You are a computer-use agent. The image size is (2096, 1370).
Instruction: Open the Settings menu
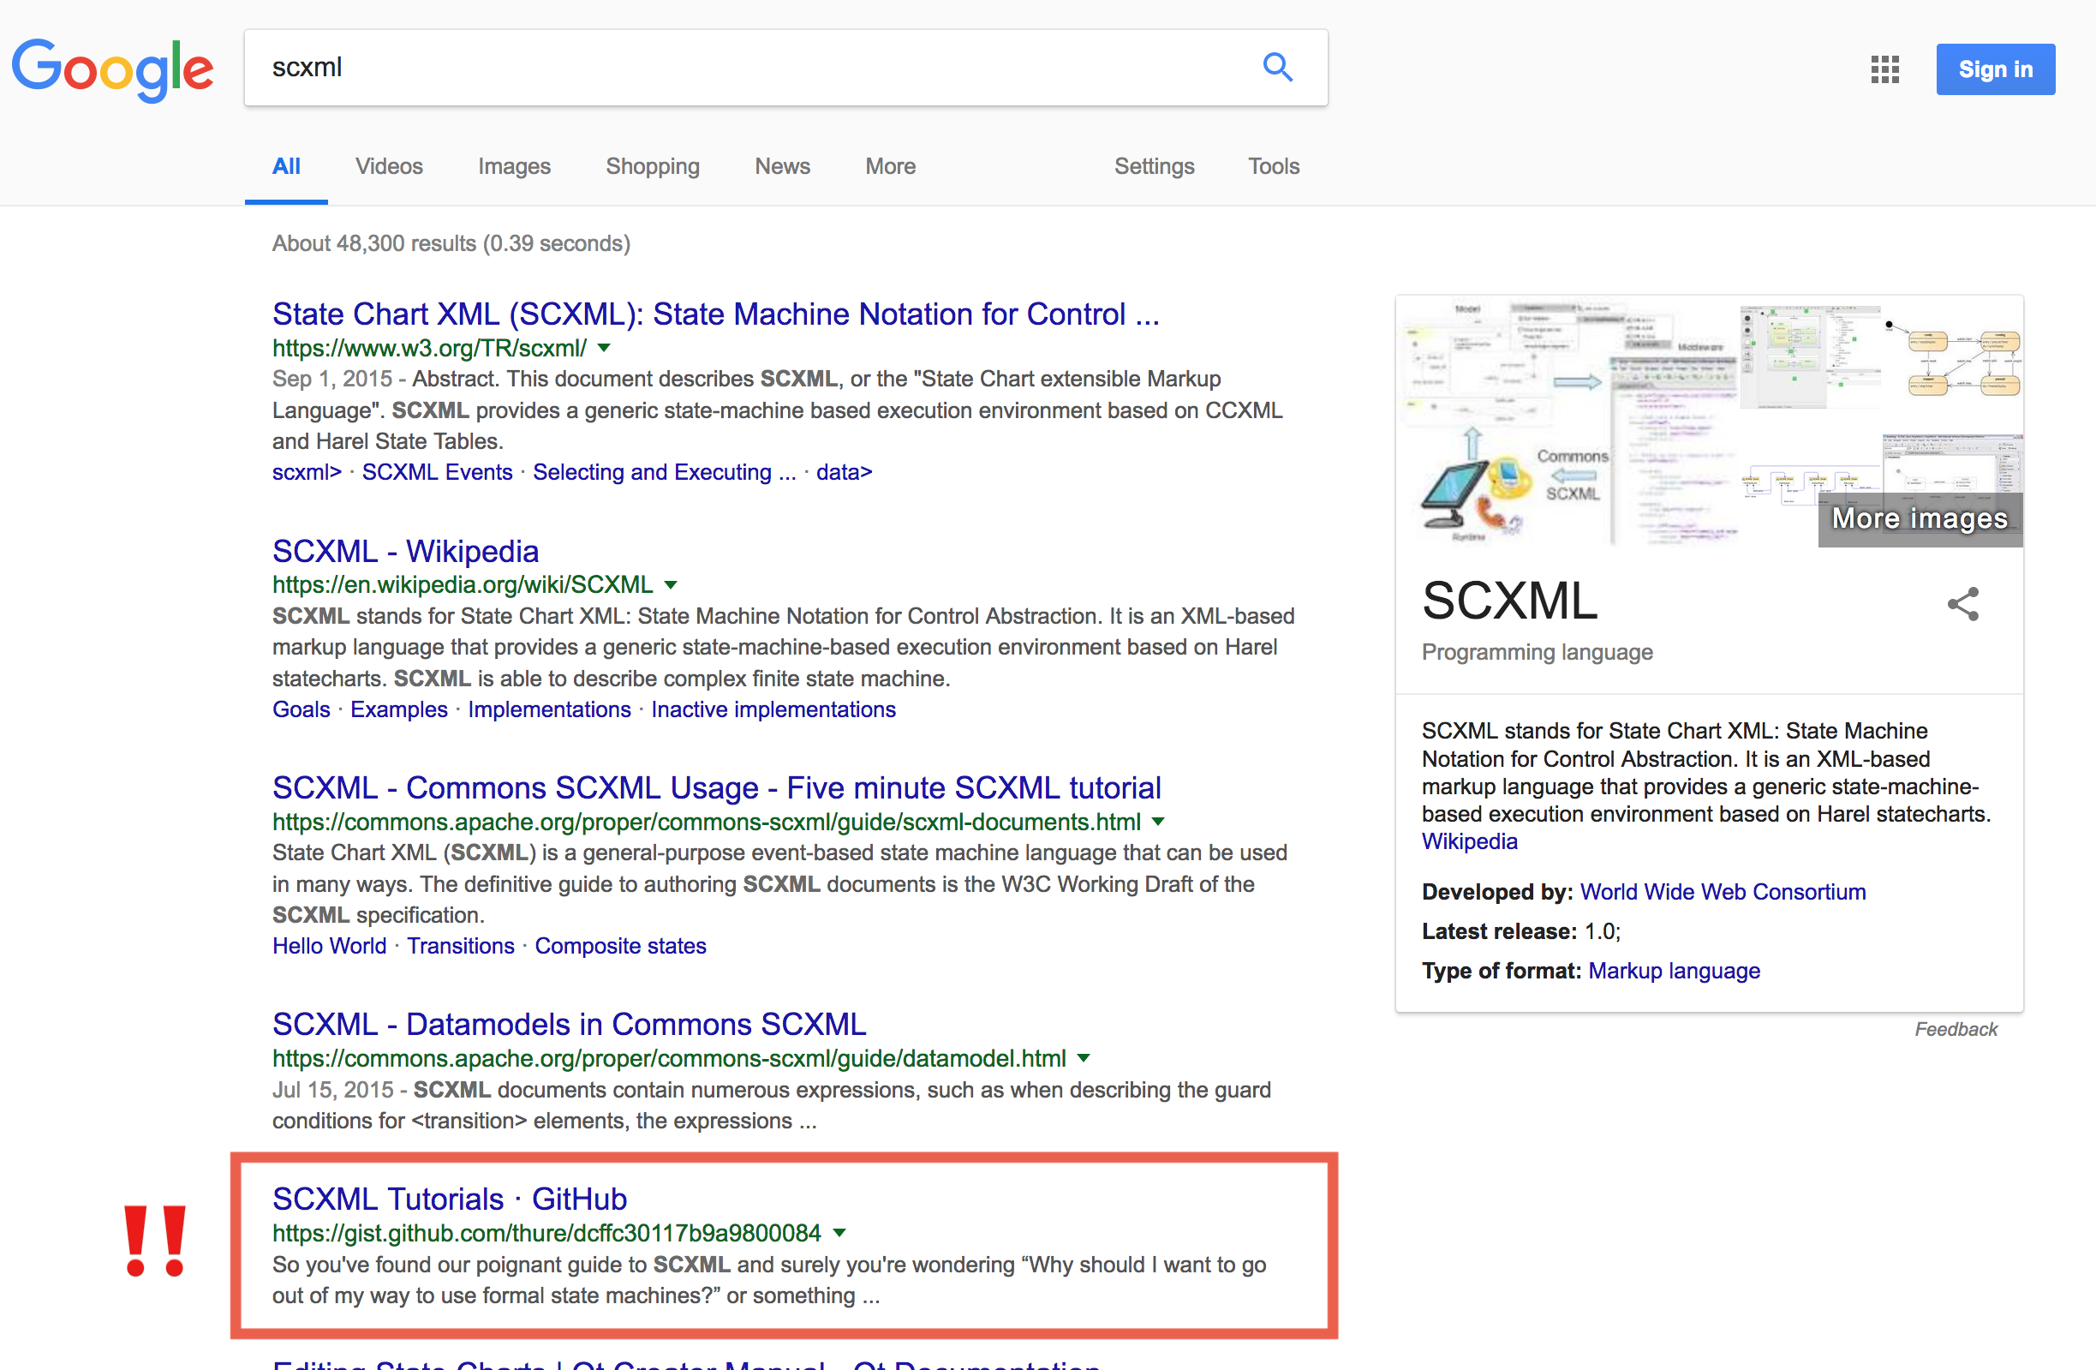pyautogui.click(x=1154, y=166)
